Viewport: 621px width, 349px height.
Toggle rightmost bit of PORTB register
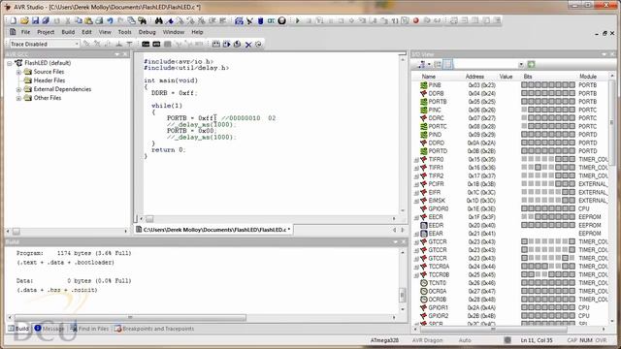[572, 102]
